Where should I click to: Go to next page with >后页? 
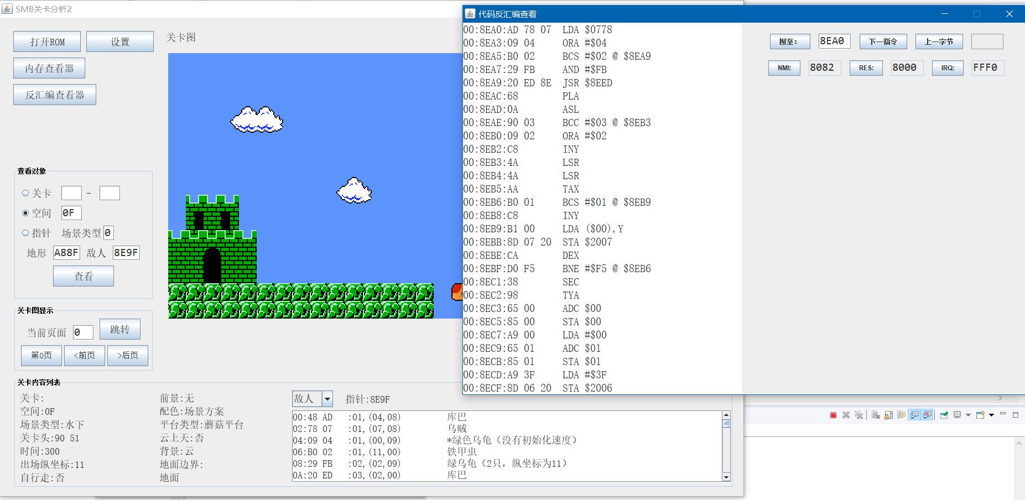[128, 355]
